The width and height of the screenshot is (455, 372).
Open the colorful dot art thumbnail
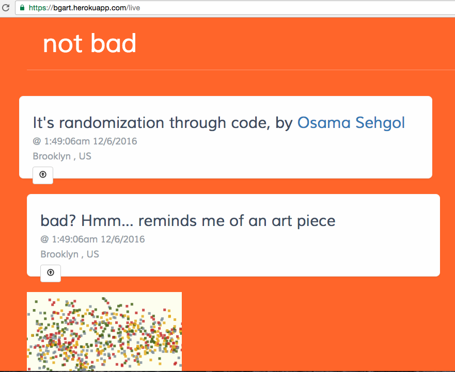click(104, 331)
